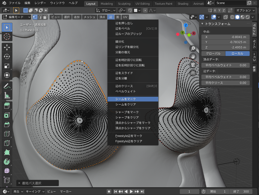Viewport: 259px width, 195px height.
Task: Select the Poly Build tool
Action: tap(7, 152)
